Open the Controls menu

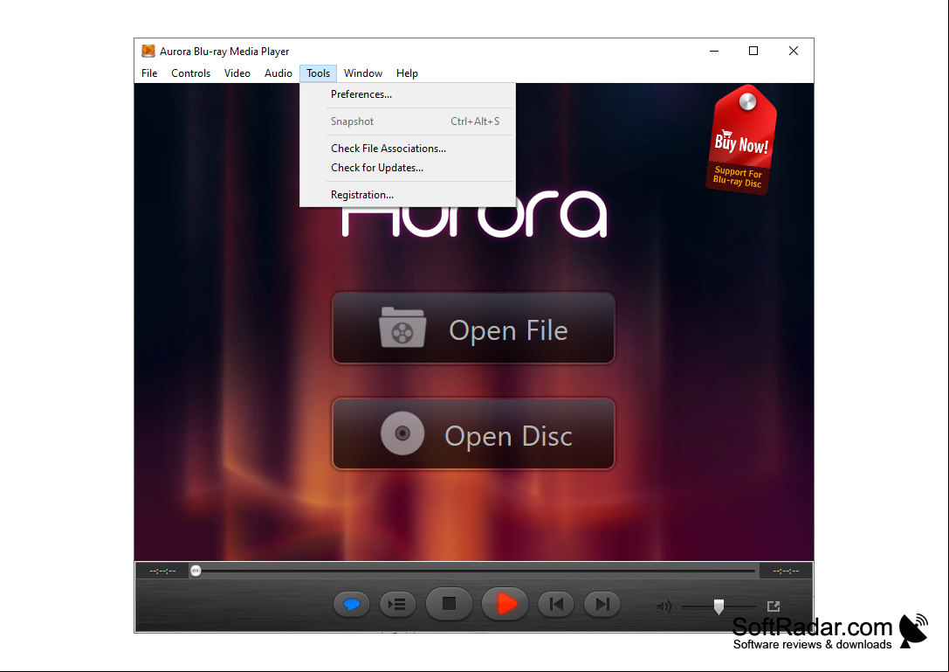coord(190,73)
